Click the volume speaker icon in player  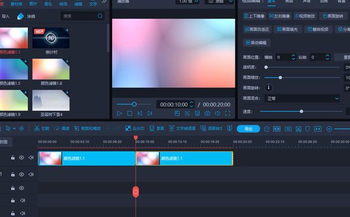pos(217,113)
